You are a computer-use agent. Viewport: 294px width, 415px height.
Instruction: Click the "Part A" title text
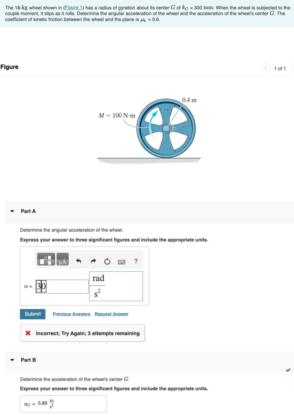click(28, 211)
